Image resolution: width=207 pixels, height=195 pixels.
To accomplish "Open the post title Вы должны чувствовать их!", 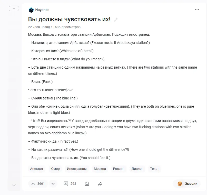I will pos(69,19).
